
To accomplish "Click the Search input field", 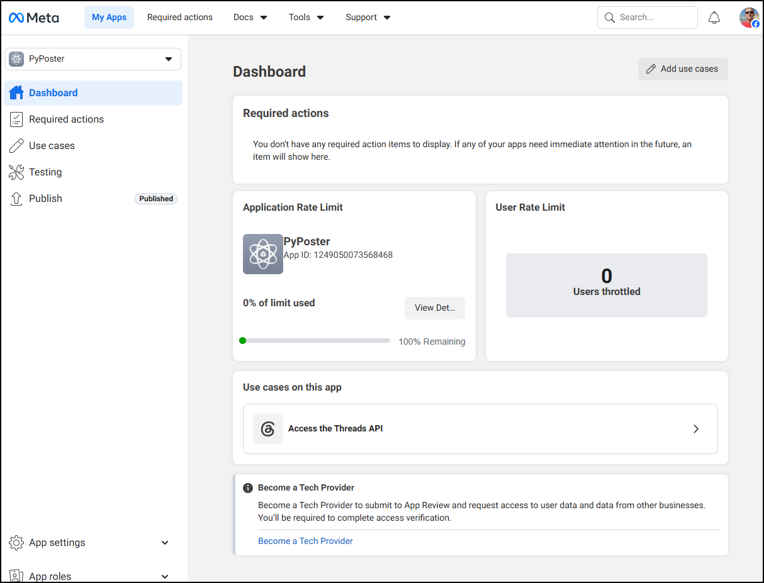I will pyautogui.click(x=648, y=18).
